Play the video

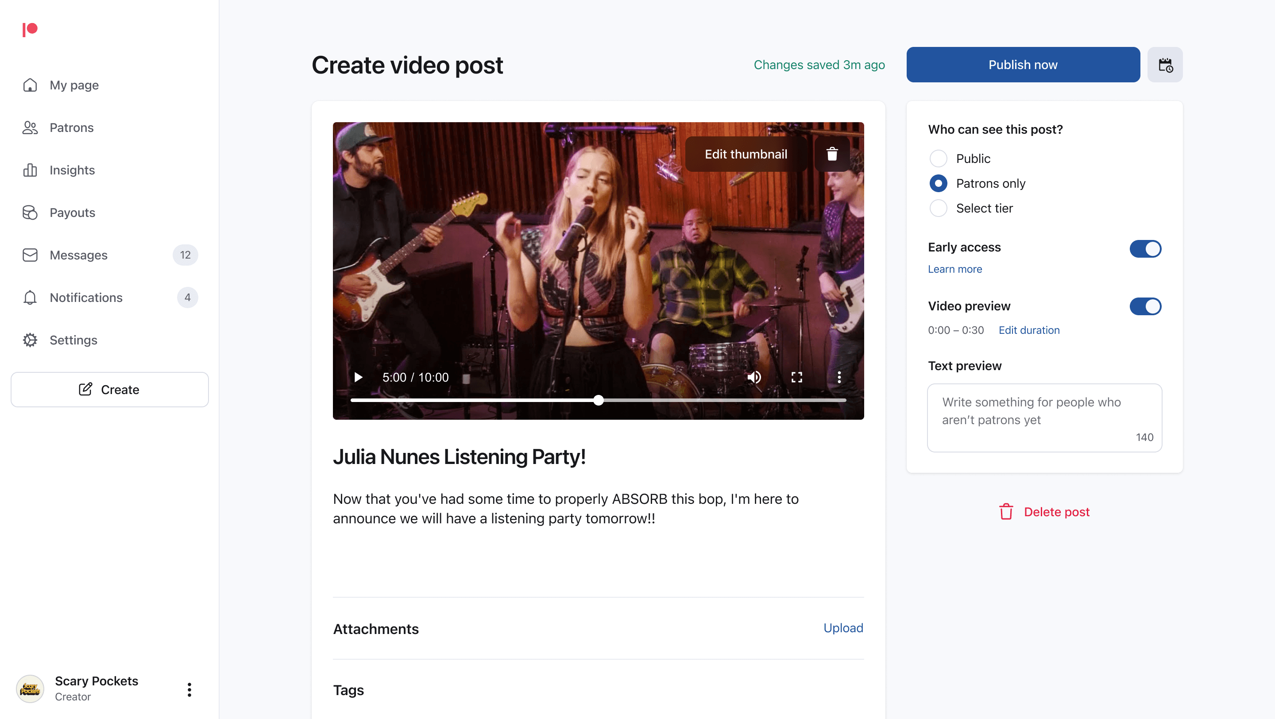coord(358,378)
